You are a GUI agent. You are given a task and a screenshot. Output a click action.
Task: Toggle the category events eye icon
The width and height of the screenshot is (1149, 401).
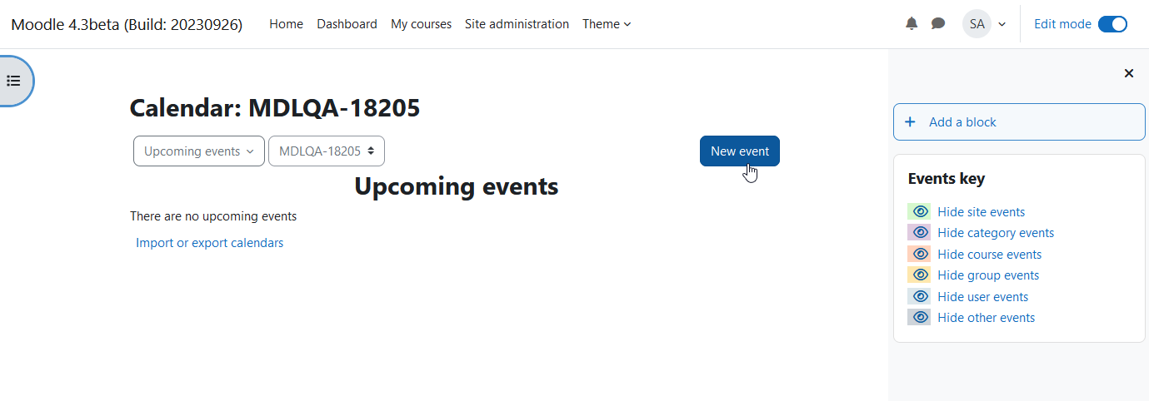click(x=920, y=232)
